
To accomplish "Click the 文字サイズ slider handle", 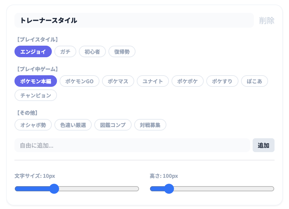I will coord(54,189).
